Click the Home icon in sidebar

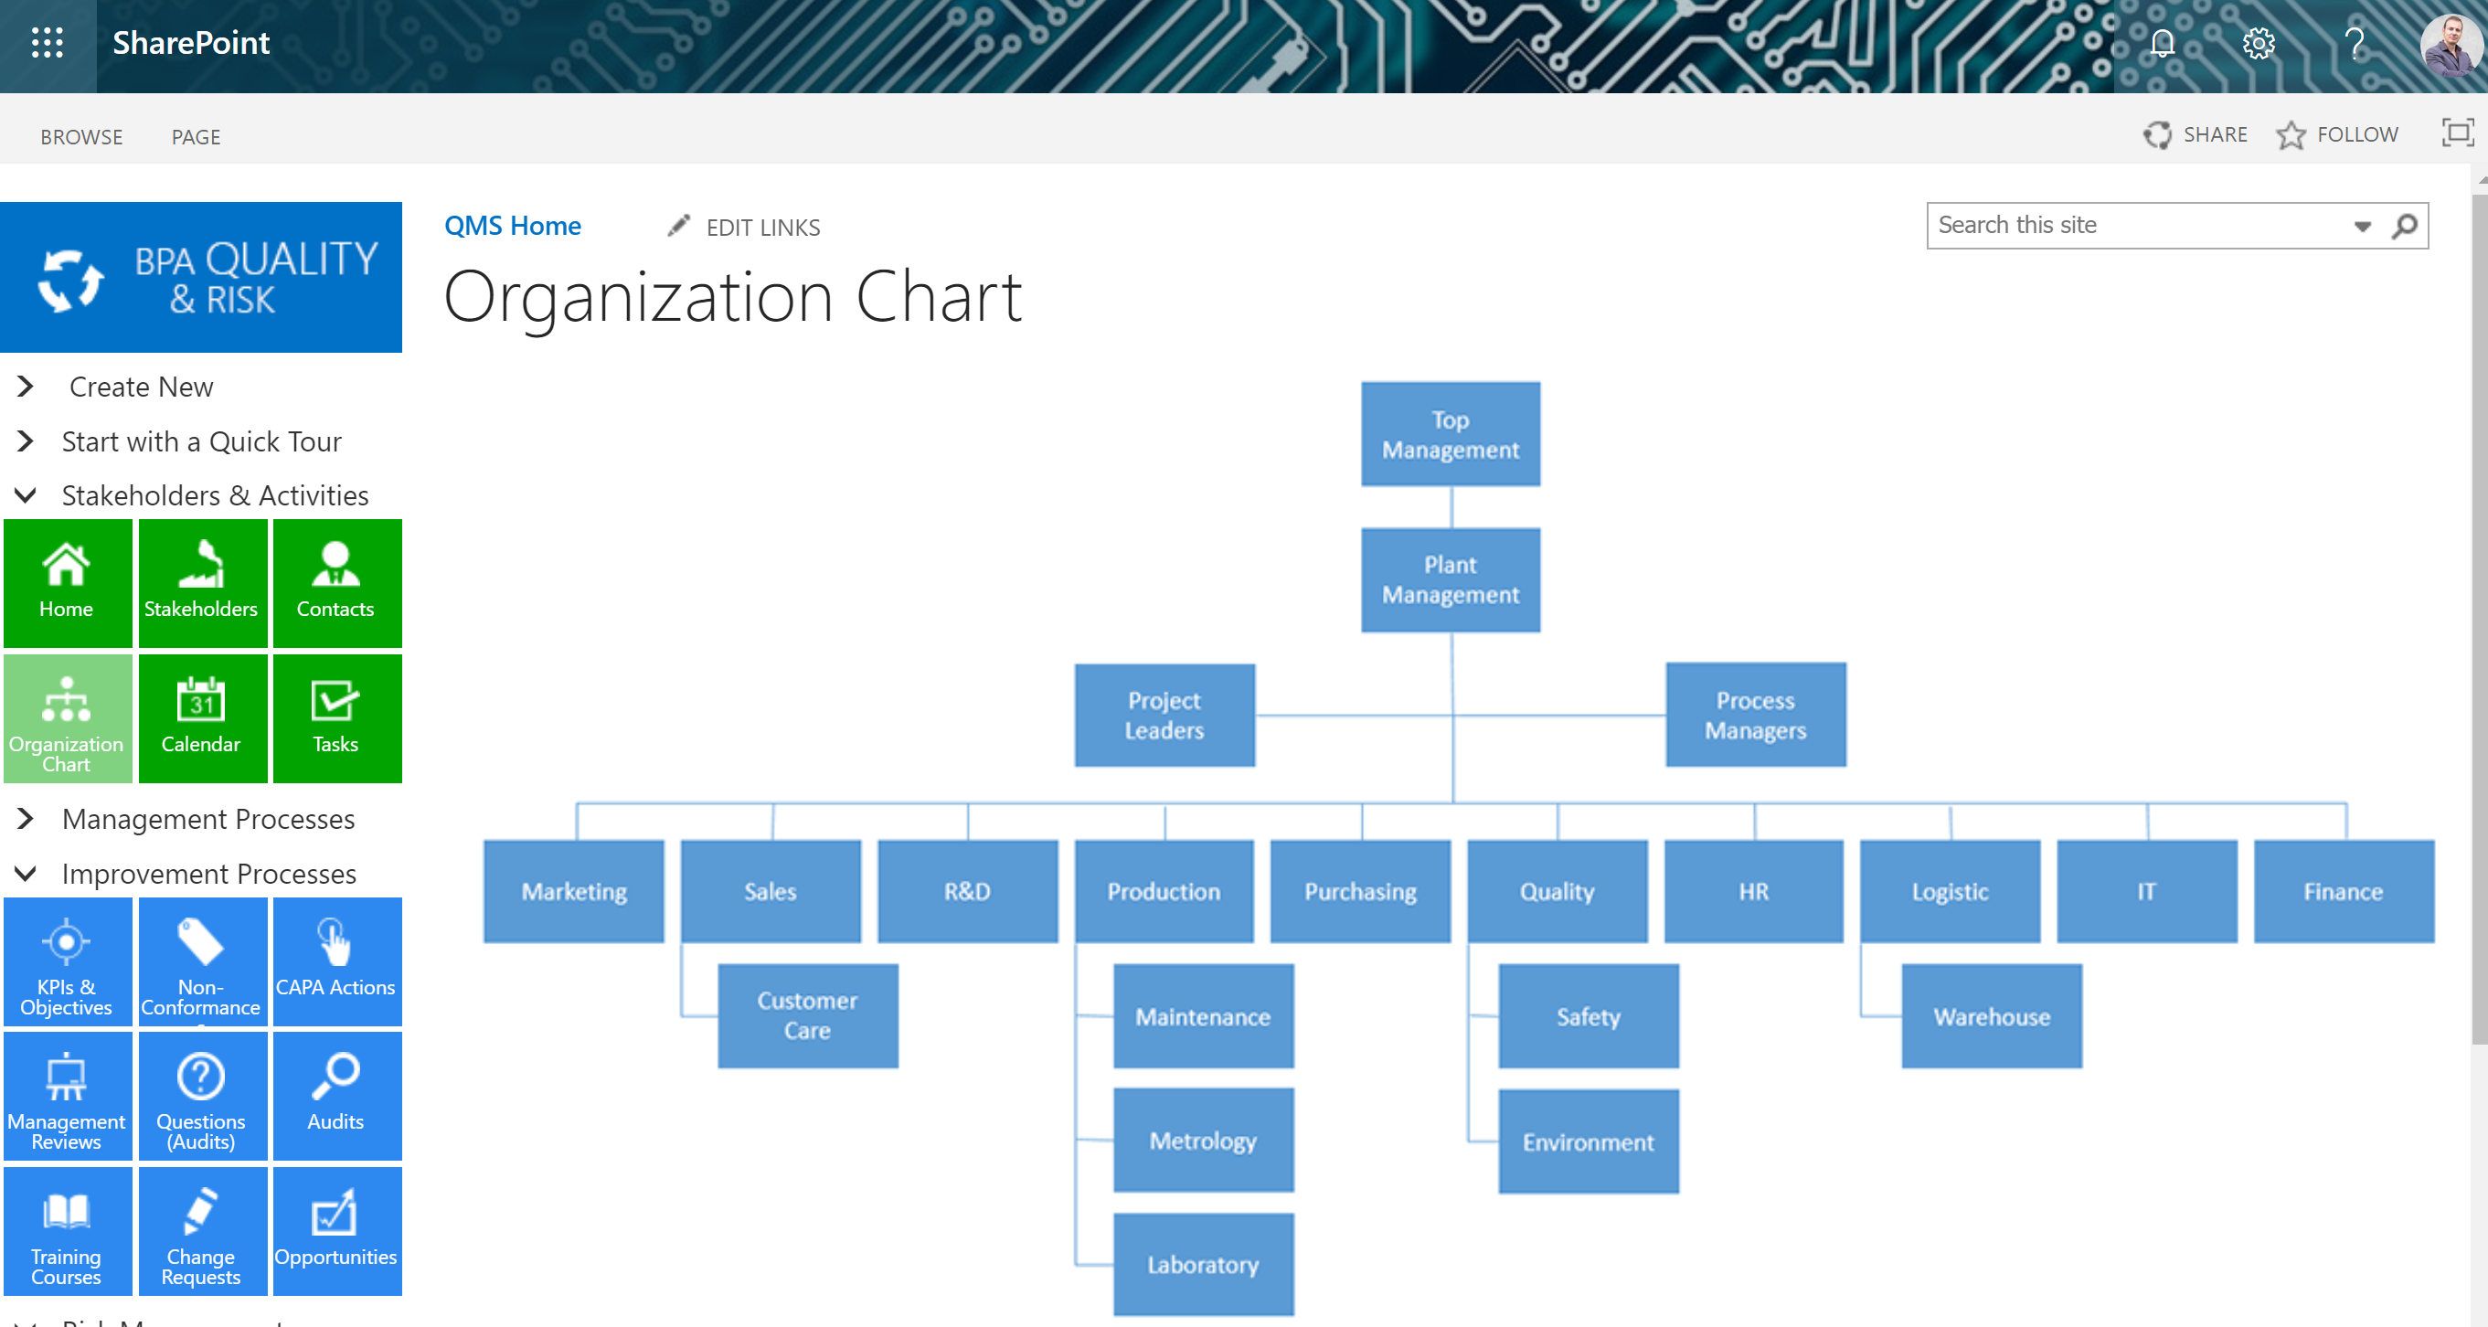coord(66,578)
